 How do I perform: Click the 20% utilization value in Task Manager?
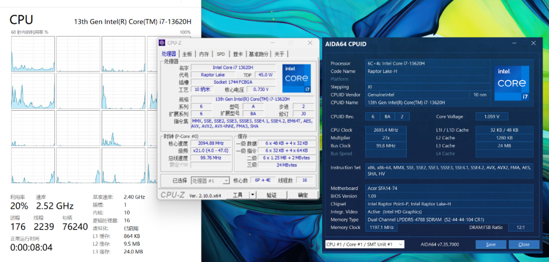[19, 205]
